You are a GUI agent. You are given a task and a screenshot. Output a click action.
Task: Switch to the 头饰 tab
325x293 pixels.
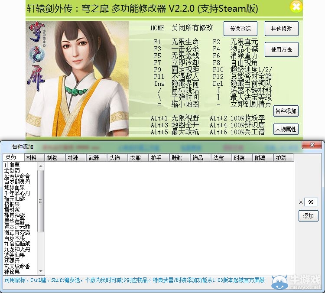tap(117, 158)
